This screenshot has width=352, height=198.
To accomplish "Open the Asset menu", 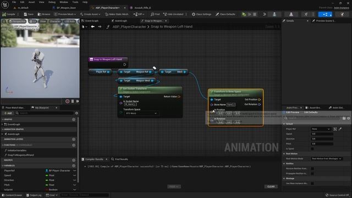I will (x=32, y=2).
